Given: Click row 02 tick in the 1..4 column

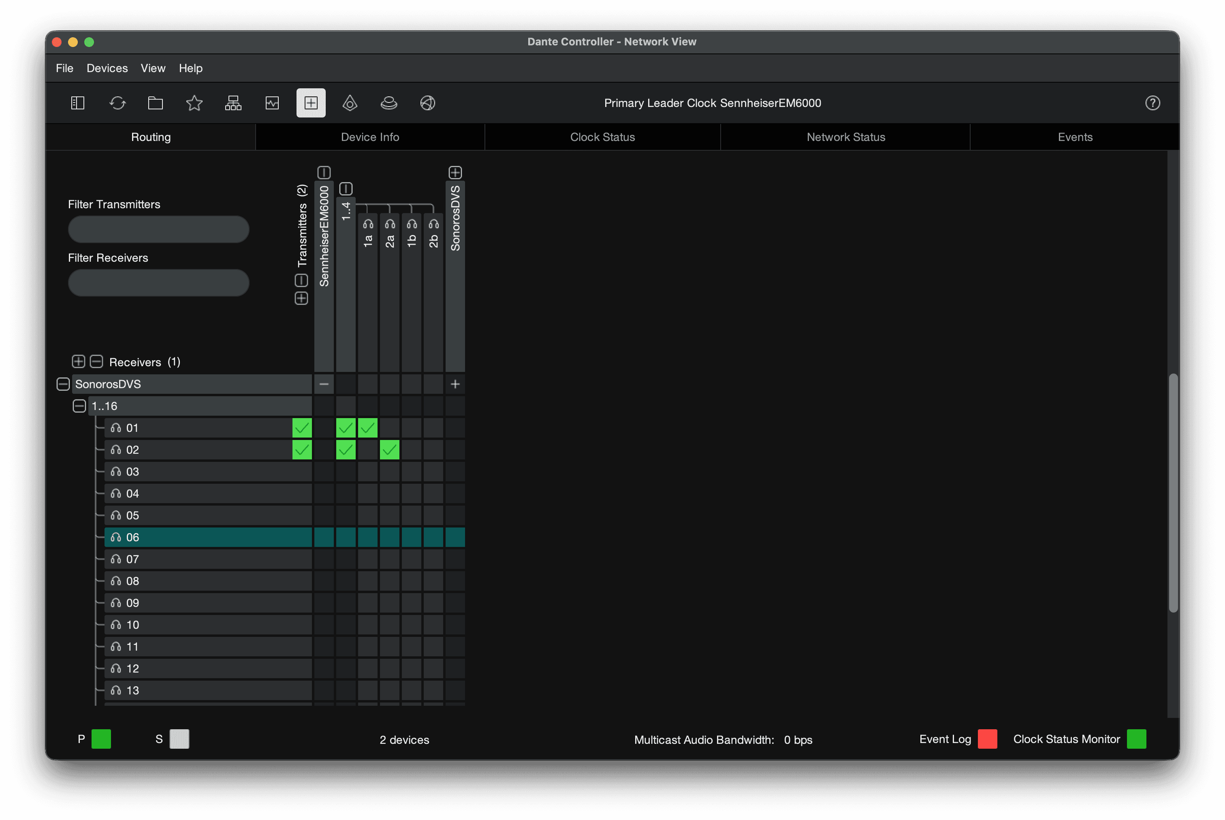Looking at the screenshot, I should point(346,450).
